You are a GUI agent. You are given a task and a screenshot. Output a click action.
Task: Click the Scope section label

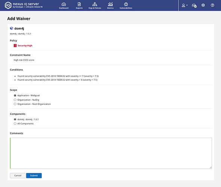coord(13,90)
